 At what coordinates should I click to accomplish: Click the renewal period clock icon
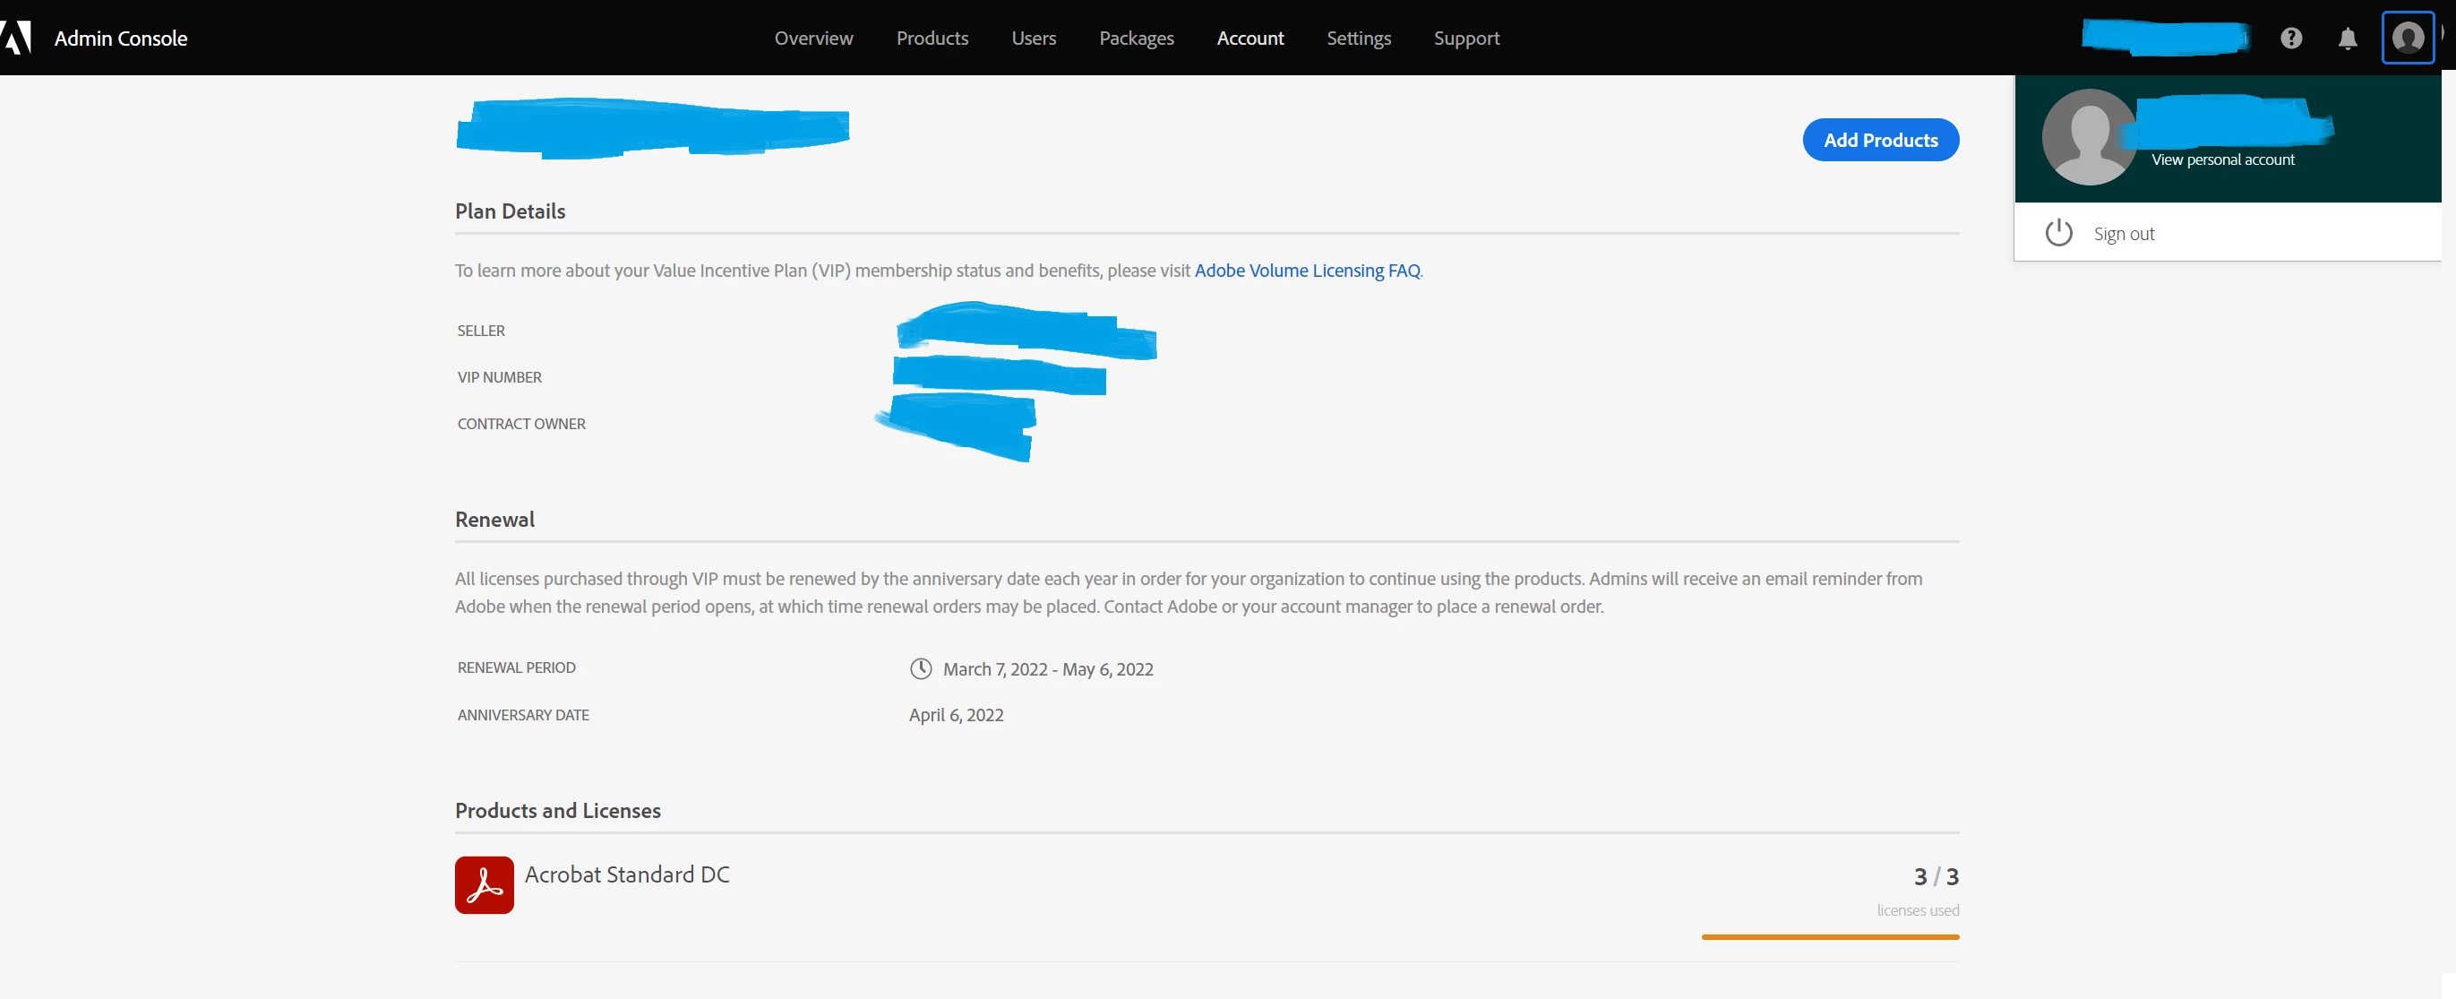point(920,669)
